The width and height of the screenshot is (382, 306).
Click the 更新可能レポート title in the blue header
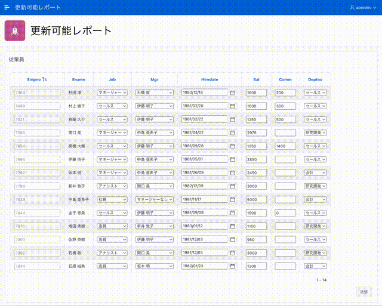[38, 8]
